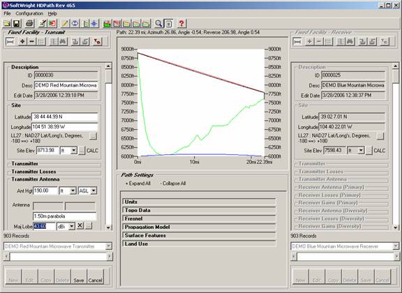Viewport: 402px width, 293px height.
Task: Click the red T/R swap icon in Transmit toolbar
Action: (x=97, y=42)
